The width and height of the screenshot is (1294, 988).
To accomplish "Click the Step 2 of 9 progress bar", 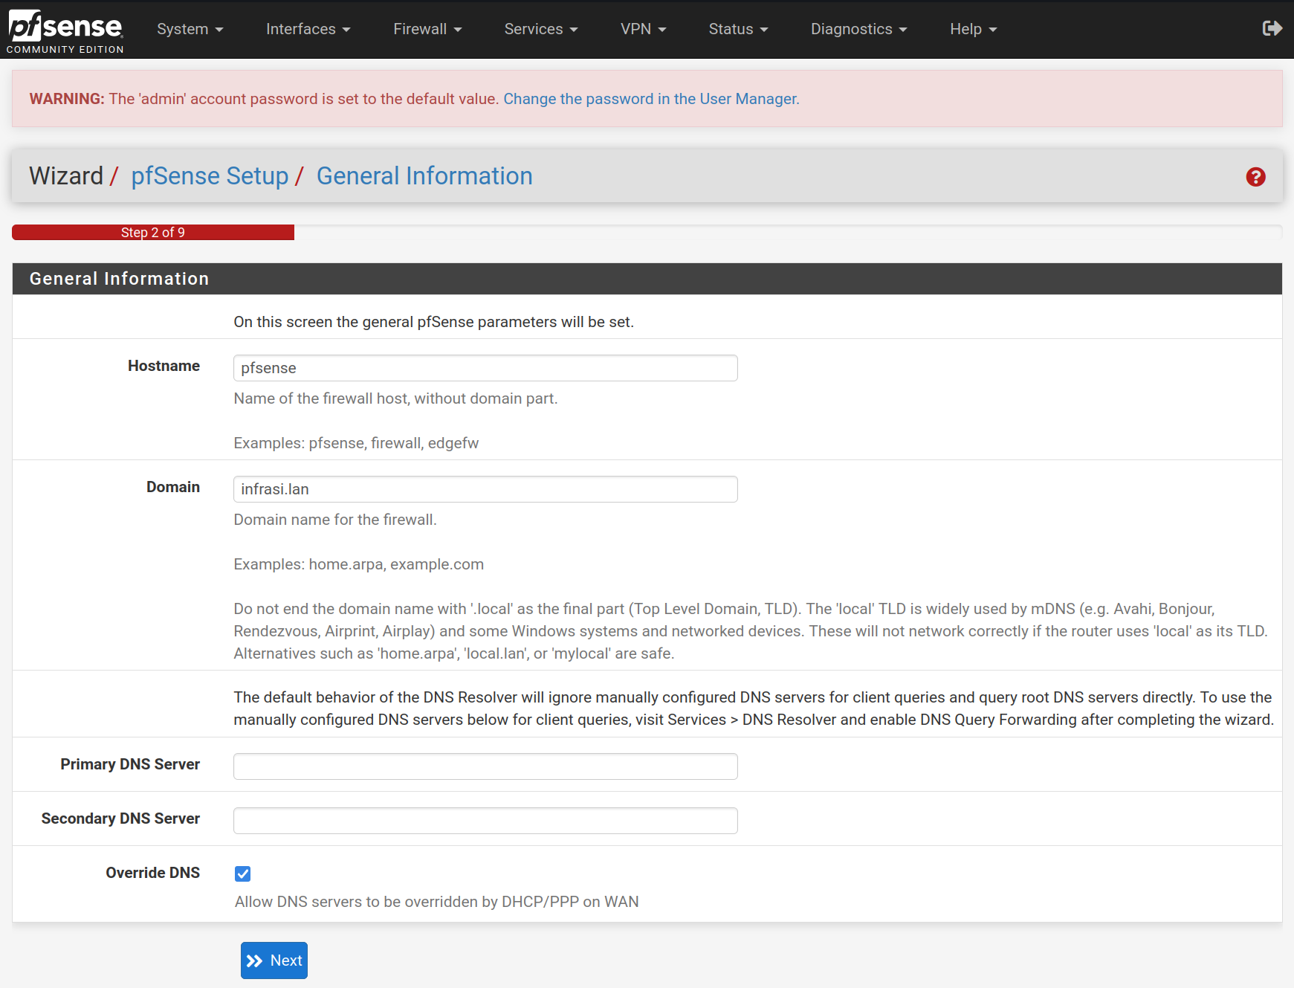I will coord(153,233).
